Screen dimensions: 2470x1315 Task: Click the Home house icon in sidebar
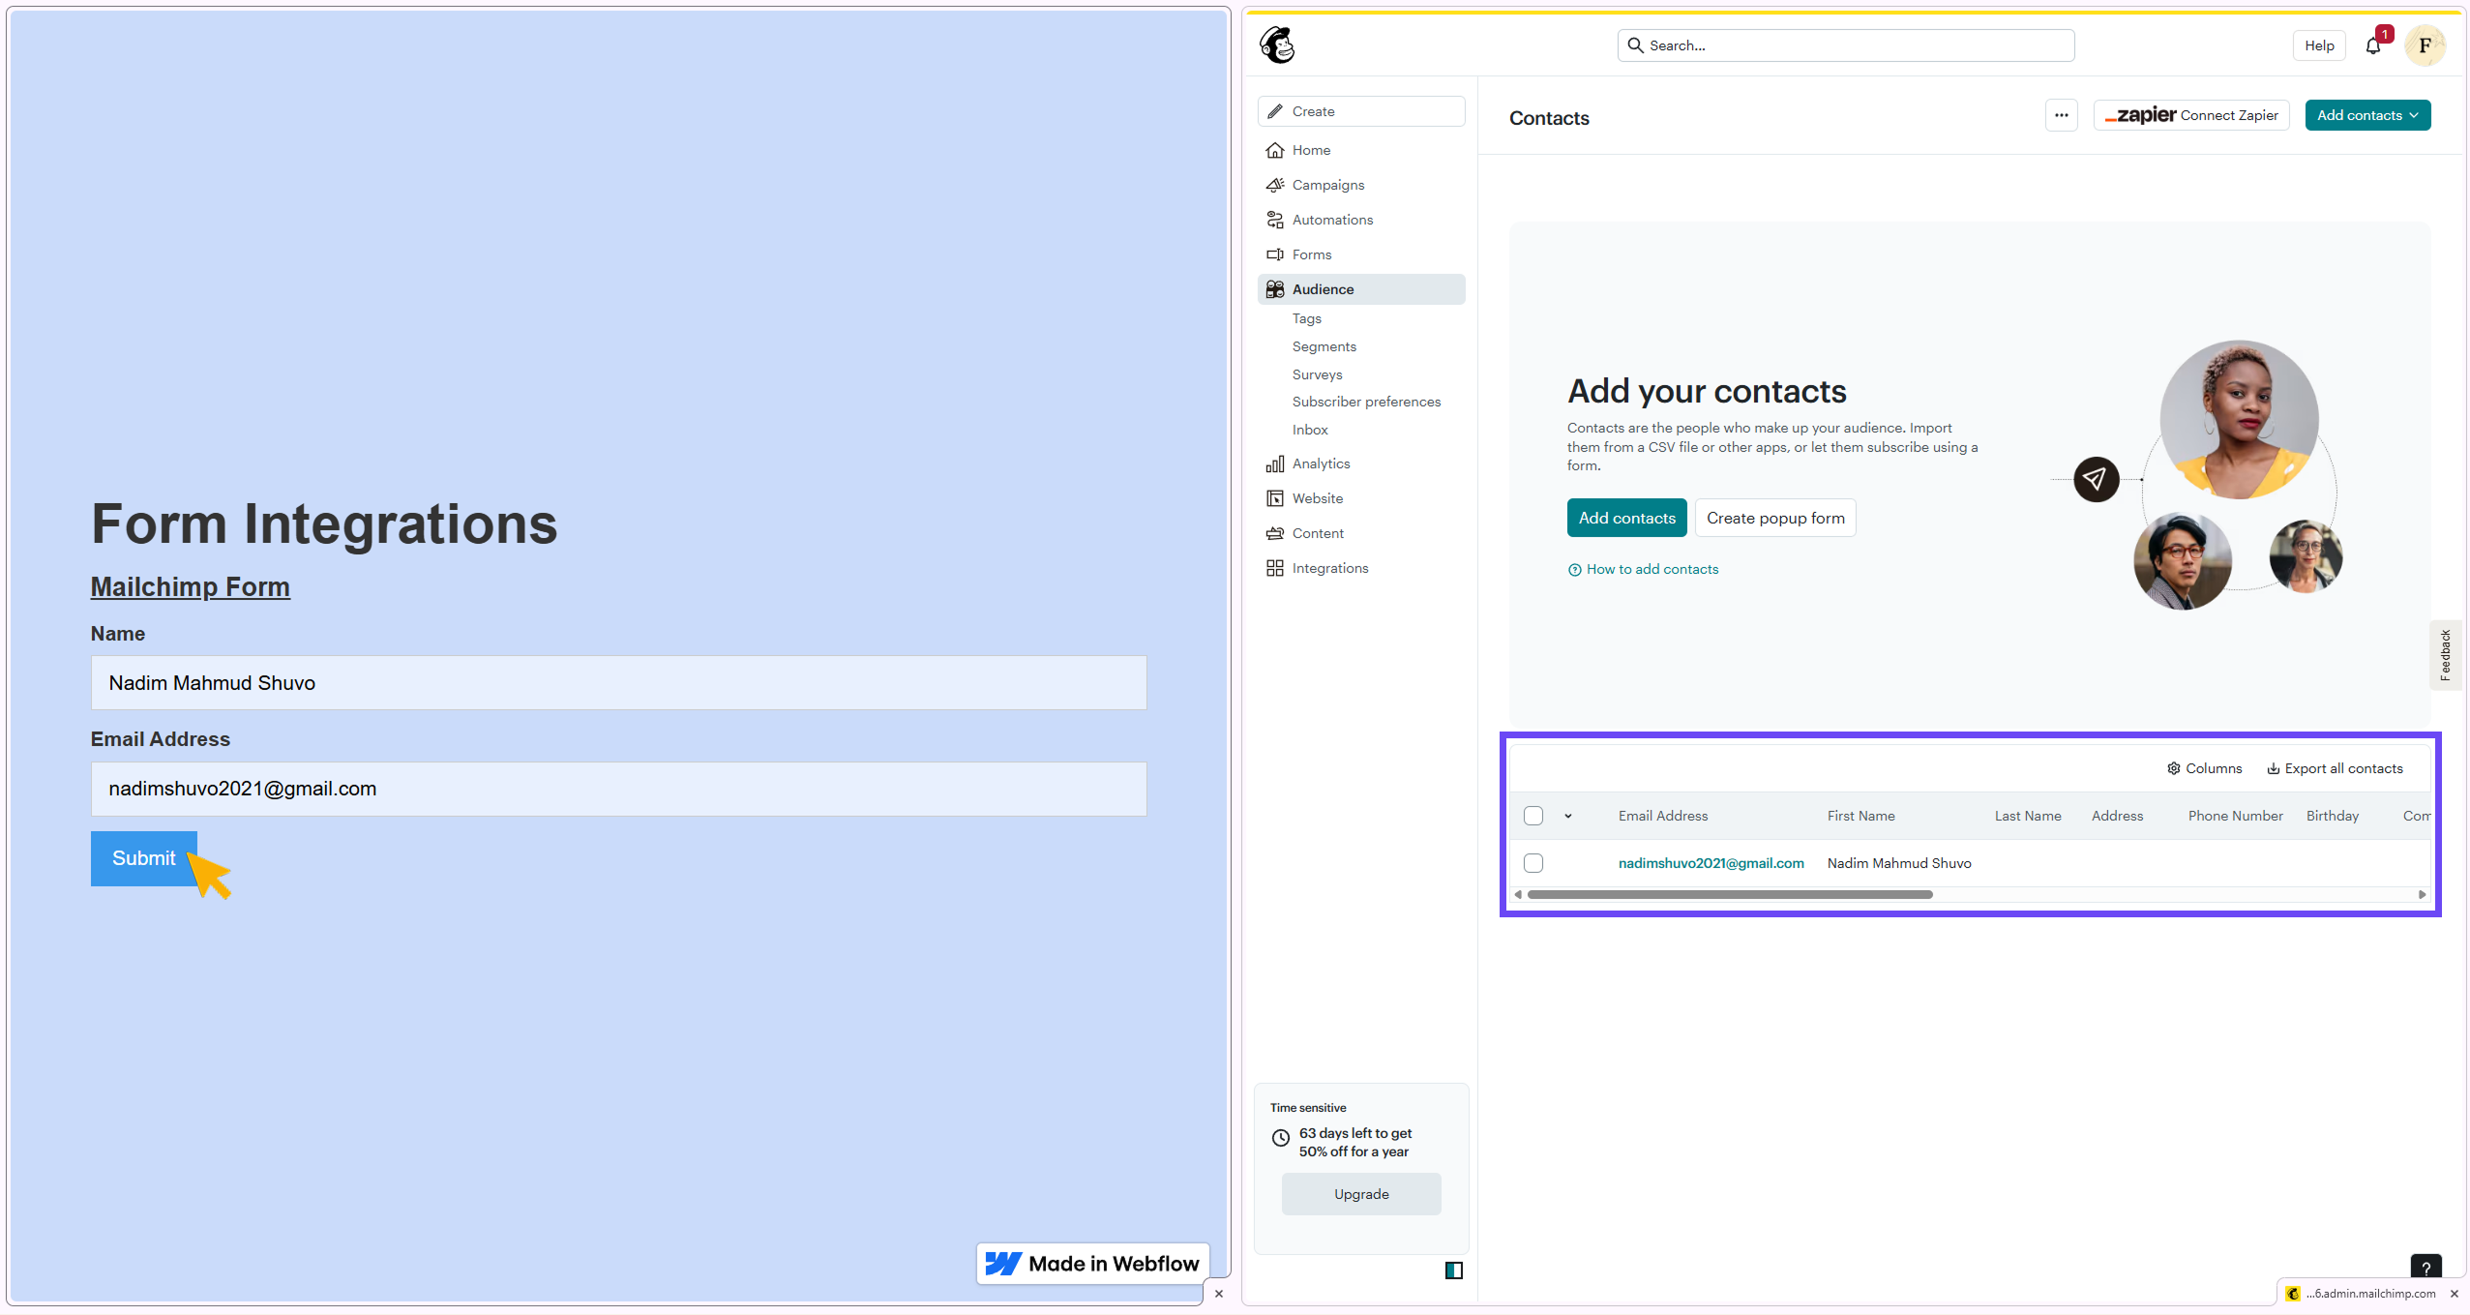coord(1275,150)
